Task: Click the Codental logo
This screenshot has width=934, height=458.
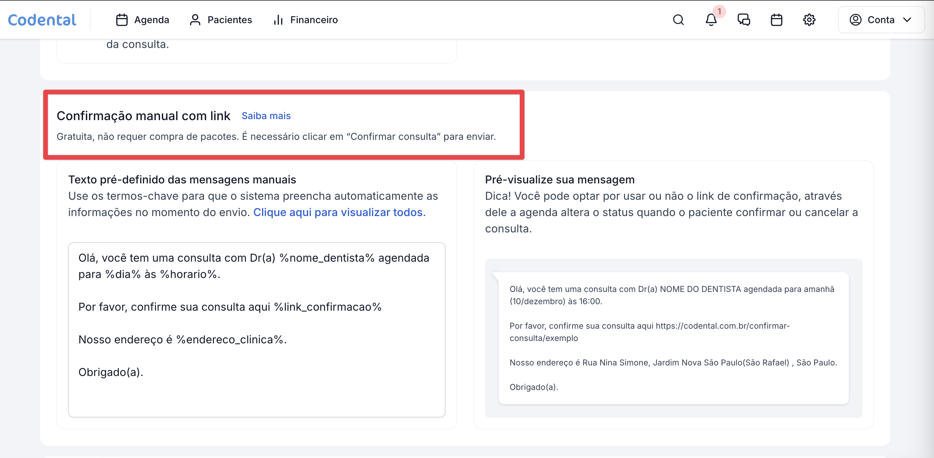Action: pos(42,19)
